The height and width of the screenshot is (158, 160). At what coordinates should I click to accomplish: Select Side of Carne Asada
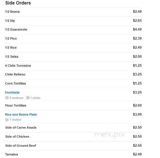tap(21, 127)
